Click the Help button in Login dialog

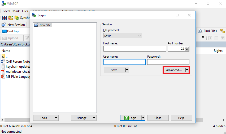(x=181, y=118)
